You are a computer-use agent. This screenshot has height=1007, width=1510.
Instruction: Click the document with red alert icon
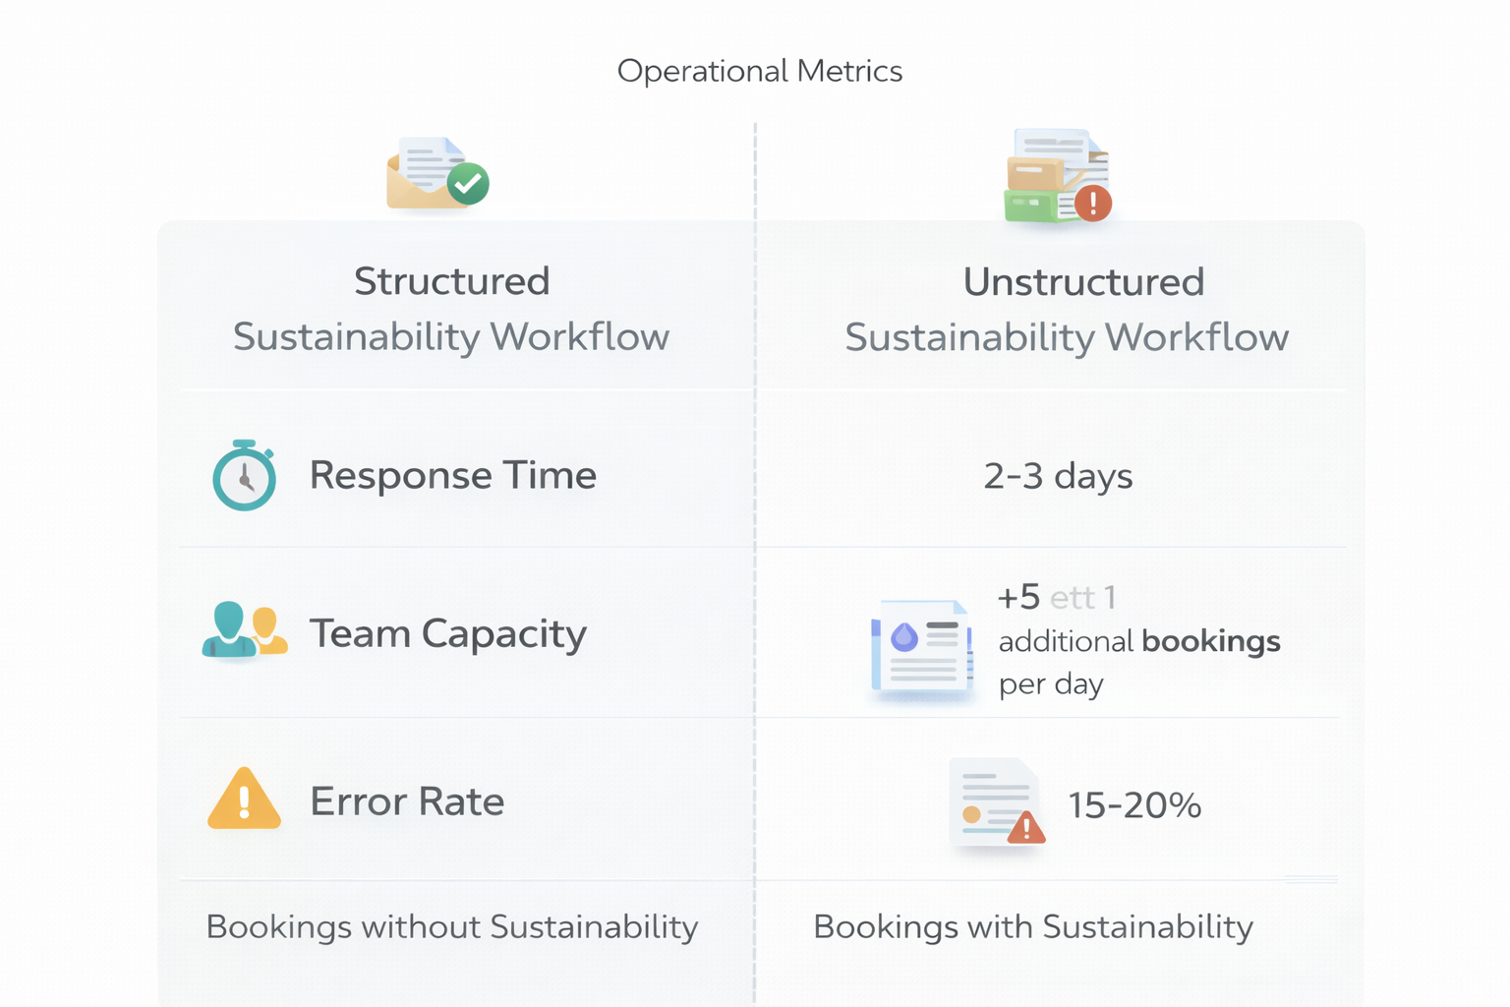pyautogui.click(x=993, y=801)
